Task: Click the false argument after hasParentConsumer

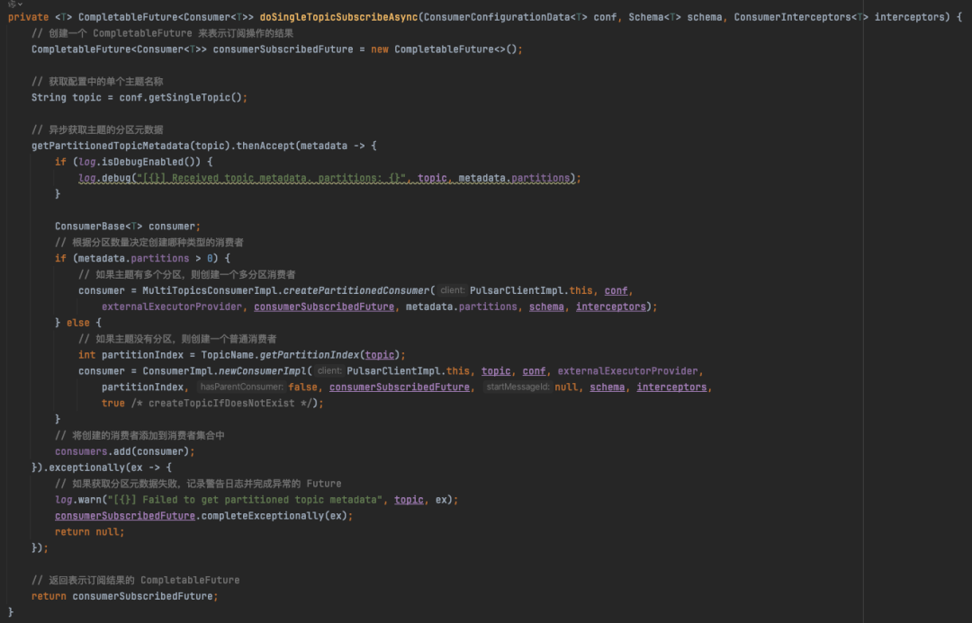Action: point(302,387)
